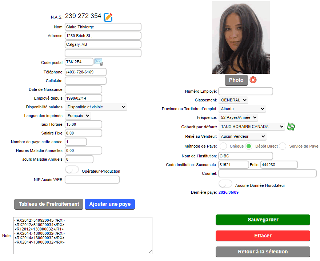
Task: Select the Chèque payment method
Action: (x=223, y=146)
